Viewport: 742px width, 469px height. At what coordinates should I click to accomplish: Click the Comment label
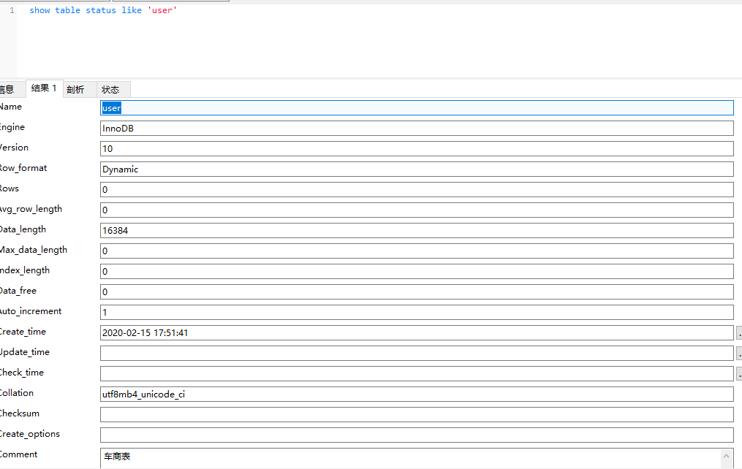[18, 454]
